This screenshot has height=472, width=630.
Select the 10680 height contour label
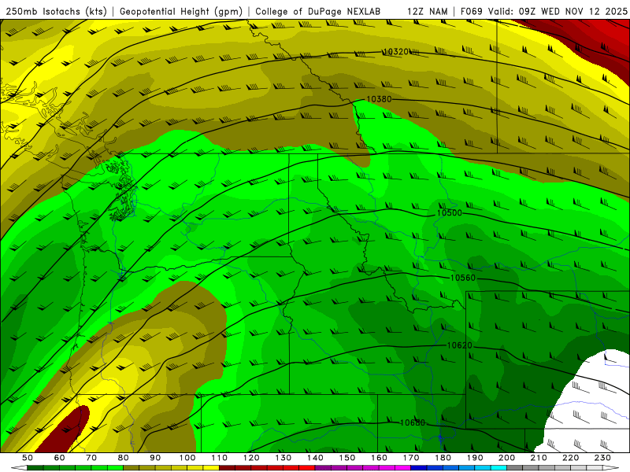coord(413,422)
